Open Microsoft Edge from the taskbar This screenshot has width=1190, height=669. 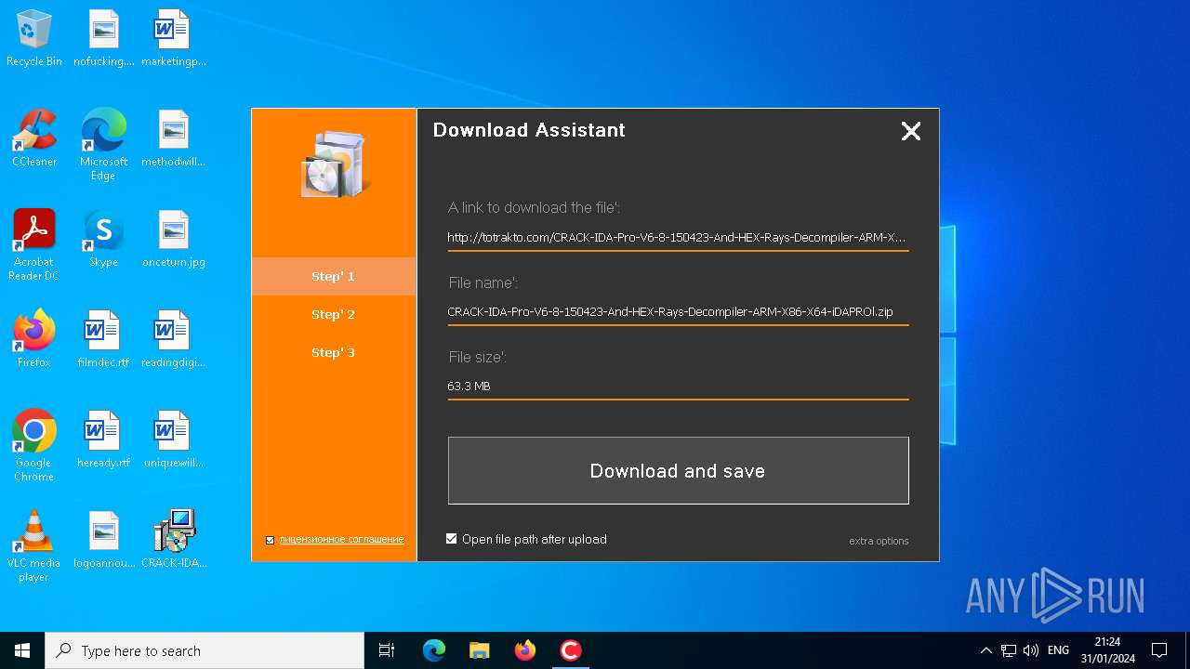[x=434, y=650]
